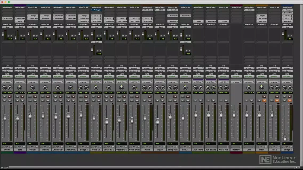The width and height of the screenshot is (303, 170).
Task: Click the Click track pan knob
Action: point(249,88)
